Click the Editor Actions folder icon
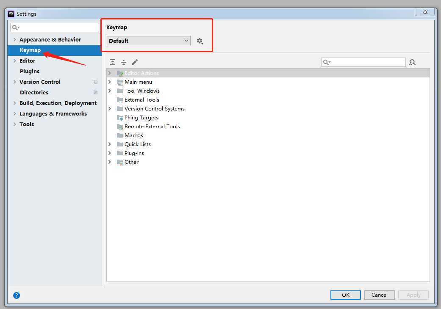 [x=120, y=73]
